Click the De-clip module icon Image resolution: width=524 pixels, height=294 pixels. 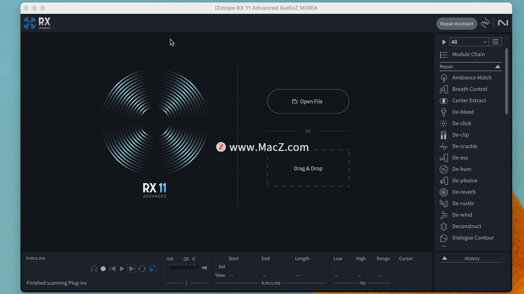click(x=444, y=135)
